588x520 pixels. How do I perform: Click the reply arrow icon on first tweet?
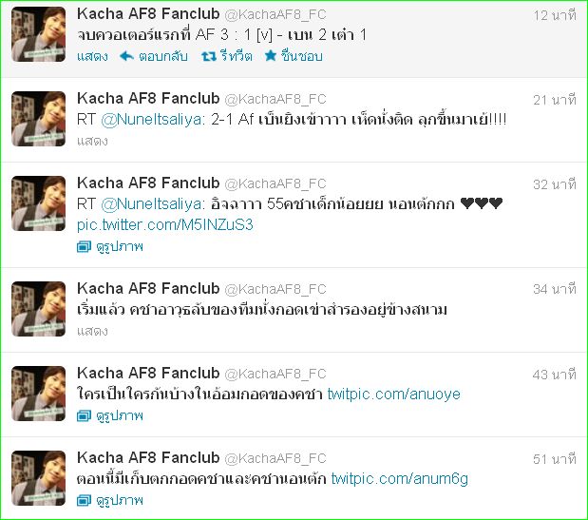click(x=126, y=56)
